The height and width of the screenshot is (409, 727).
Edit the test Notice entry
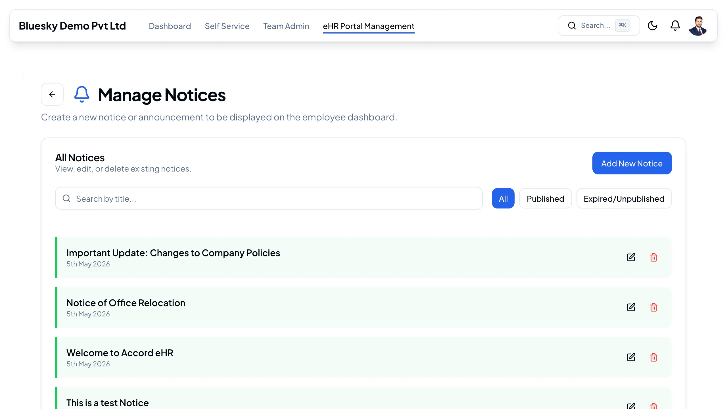click(631, 406)
